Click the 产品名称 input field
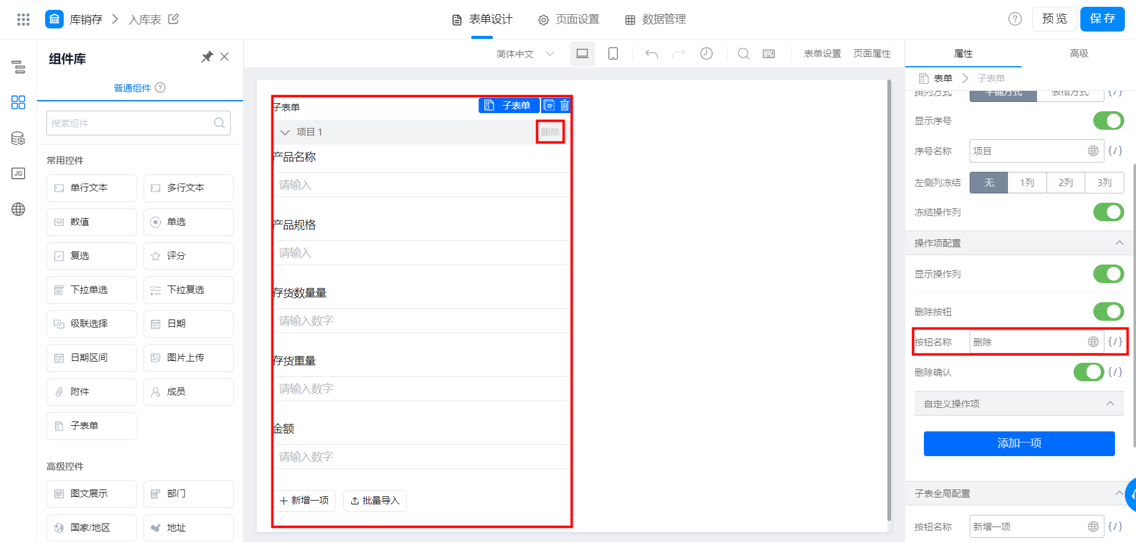Viewport: 1136px width, 542px height. pyautogui.click(x=421, y=185)
